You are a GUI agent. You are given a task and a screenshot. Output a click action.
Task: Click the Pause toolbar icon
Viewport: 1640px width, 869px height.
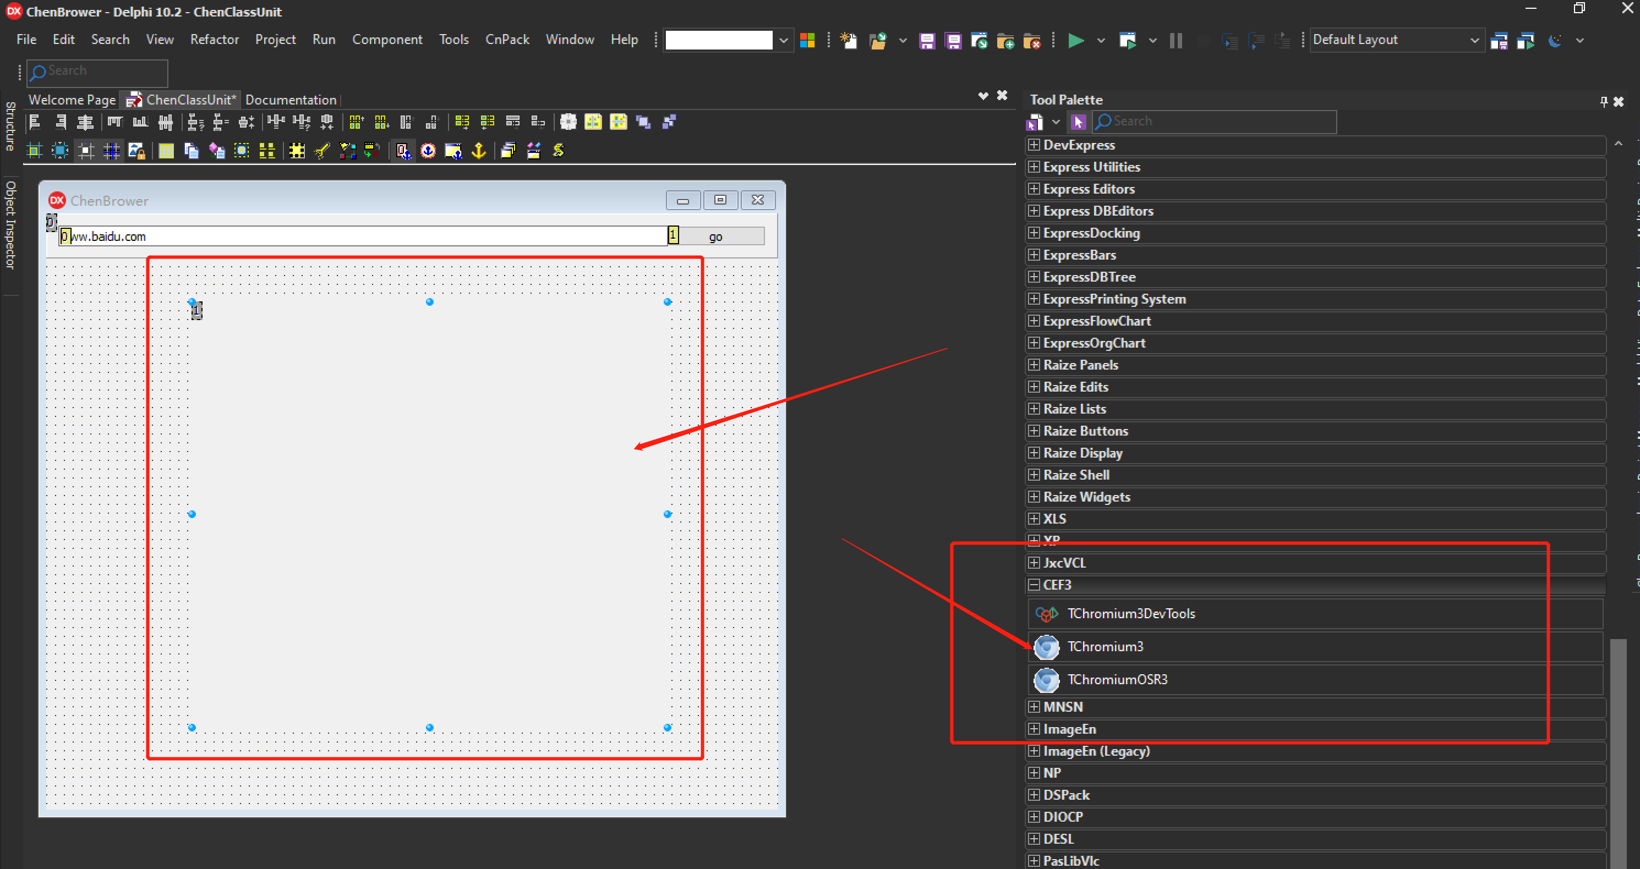[x=1176, y=41]
